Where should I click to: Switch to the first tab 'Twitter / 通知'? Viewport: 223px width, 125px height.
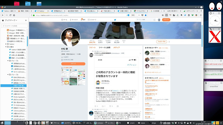(8, 11)
